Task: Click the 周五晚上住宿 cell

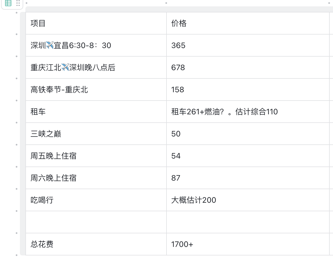Action: pyautogui.click(x=96, y=156)
